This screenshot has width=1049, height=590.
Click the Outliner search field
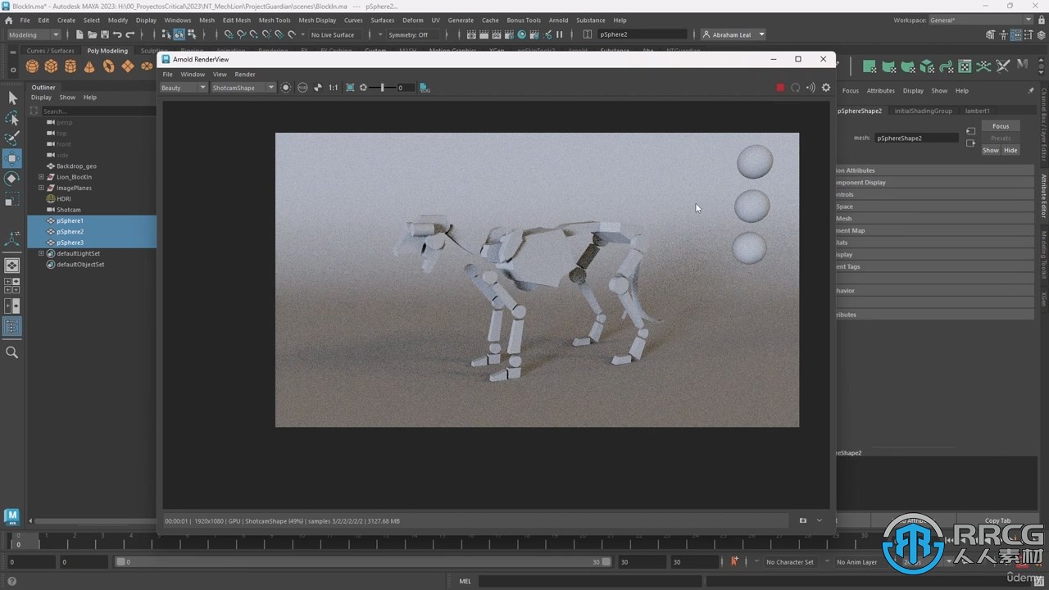(97, 111)
